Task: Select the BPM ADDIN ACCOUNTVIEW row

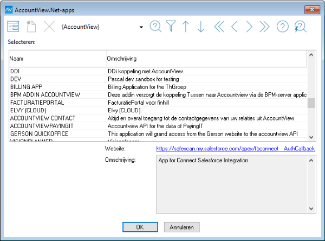Action: (158, 95)
